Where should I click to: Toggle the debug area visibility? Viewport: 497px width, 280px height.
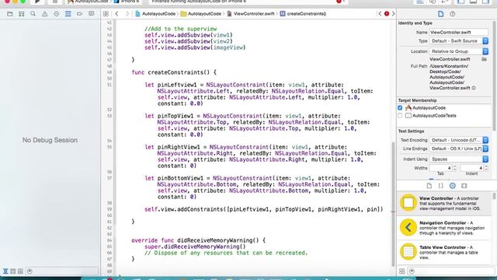coord(473,2)
